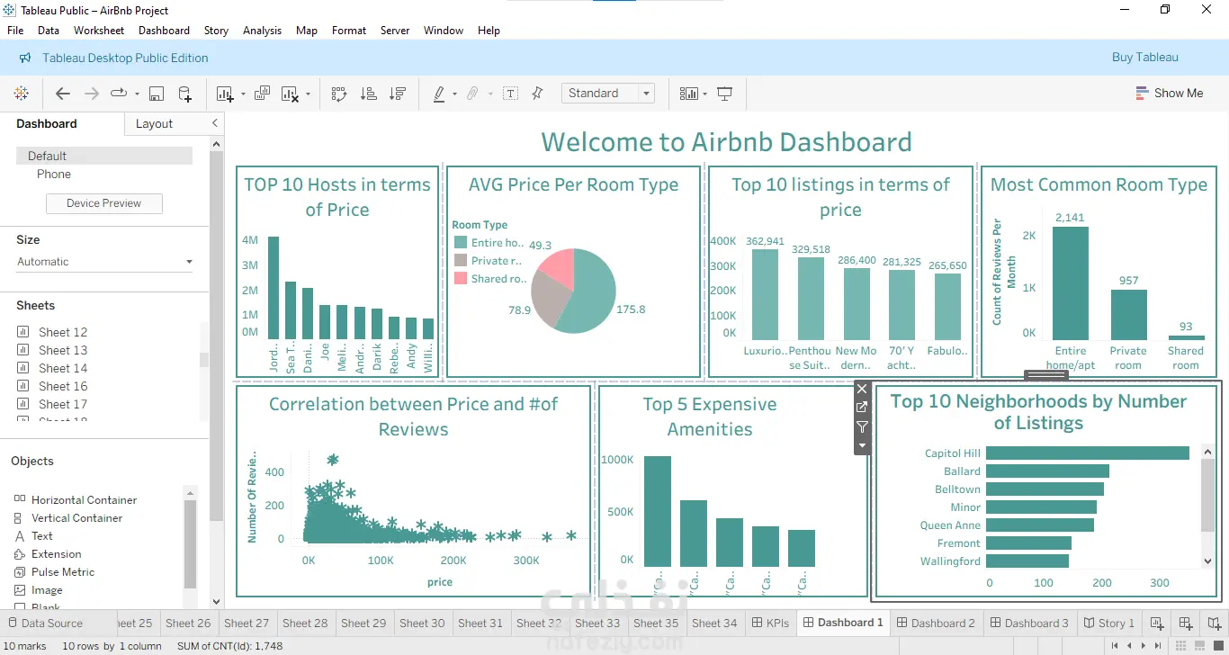Open the Data Source tab

45,623
